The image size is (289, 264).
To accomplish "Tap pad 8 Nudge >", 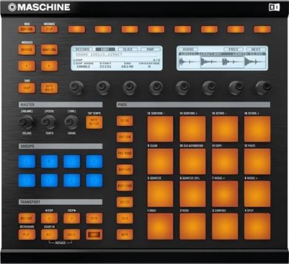I will 257,194.
